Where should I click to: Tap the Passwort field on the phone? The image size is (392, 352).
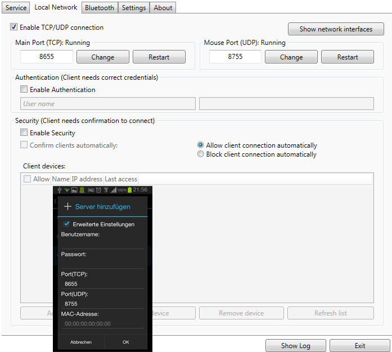coord(102,263)
